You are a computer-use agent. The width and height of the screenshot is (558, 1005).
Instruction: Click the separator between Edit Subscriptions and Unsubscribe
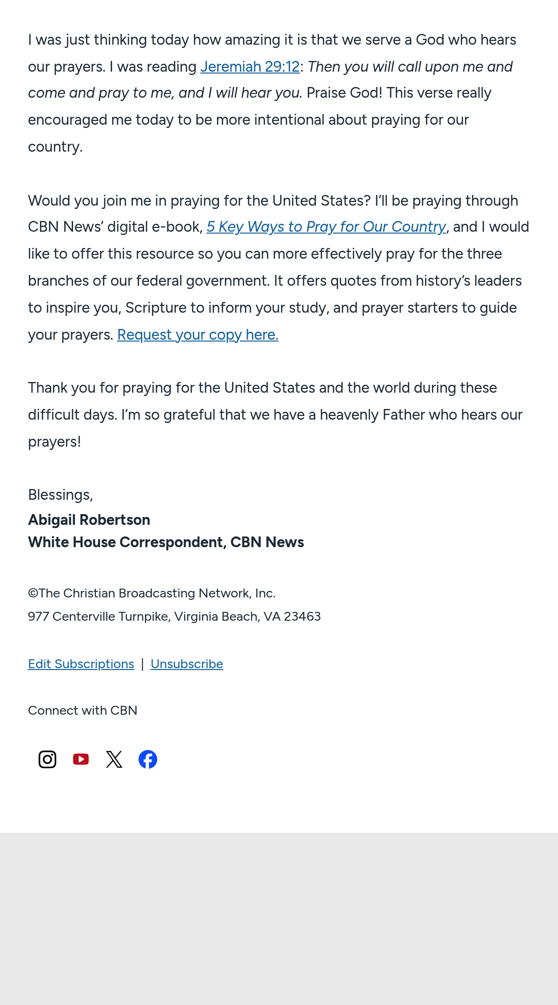click(142, 664)
